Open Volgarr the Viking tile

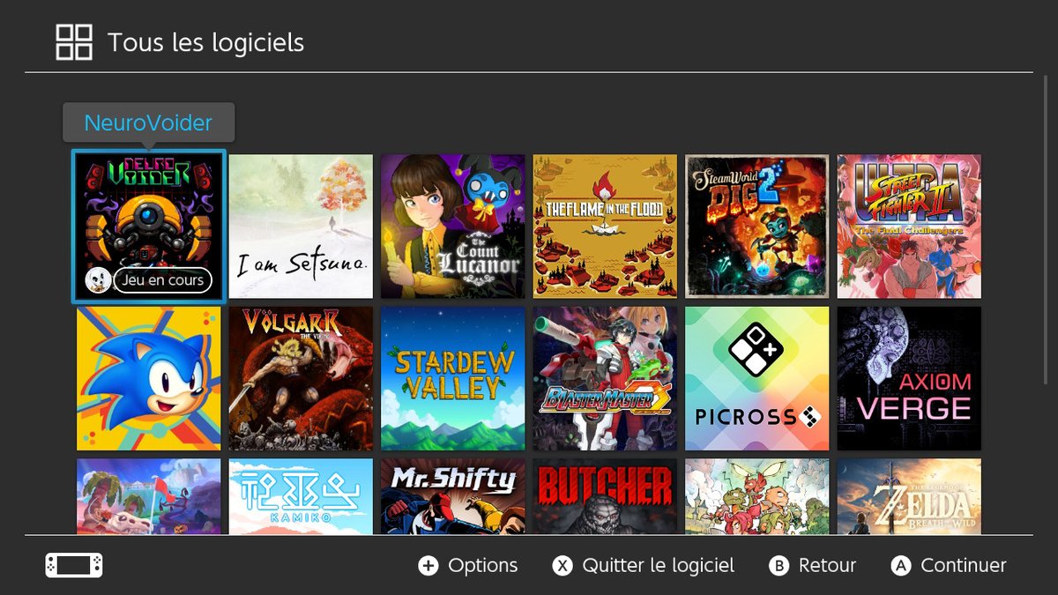click(x=302, y=379)
